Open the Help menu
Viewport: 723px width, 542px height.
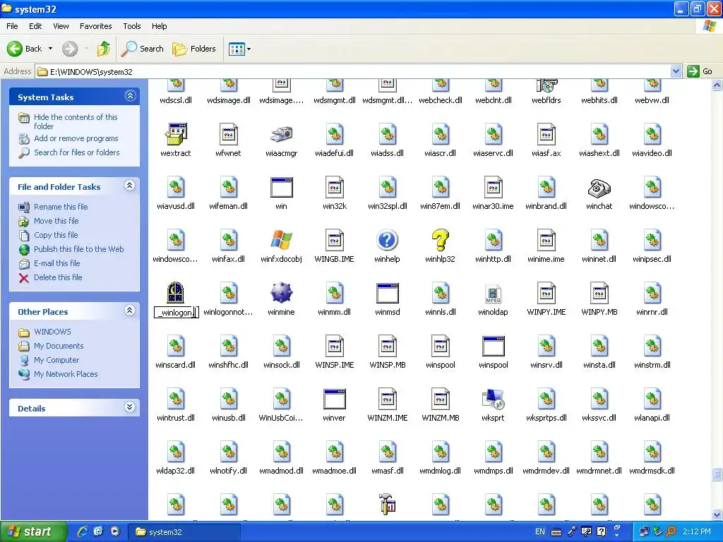[159, 26]
